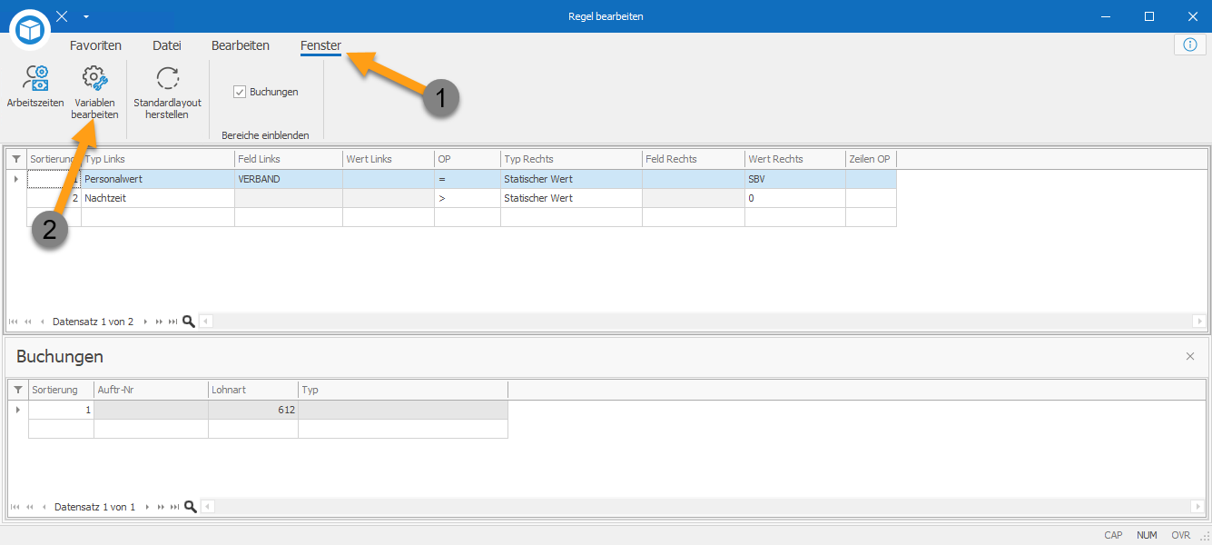Select the cell containing SBV

point(795,179)
